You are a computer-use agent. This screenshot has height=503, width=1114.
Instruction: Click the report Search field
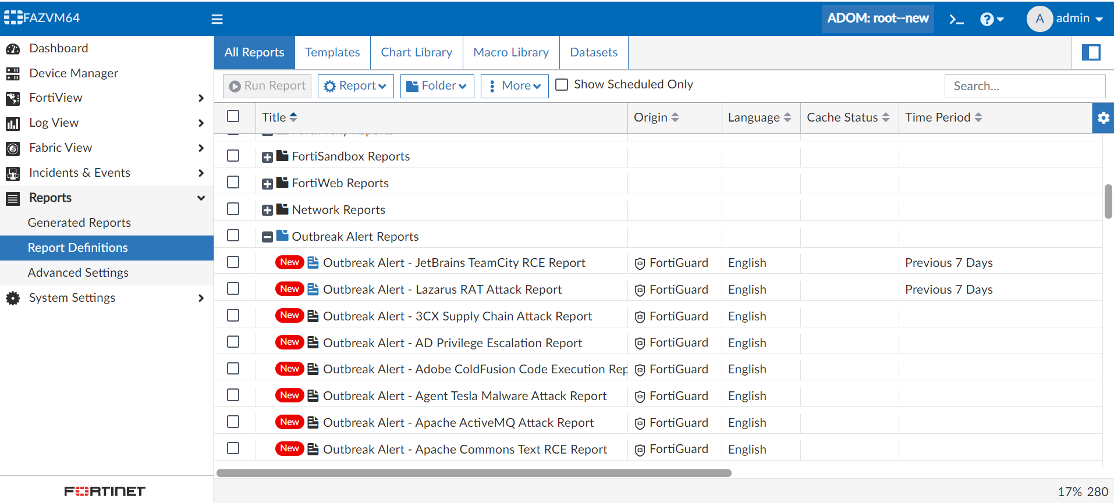coord(1024,86)
